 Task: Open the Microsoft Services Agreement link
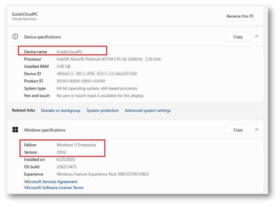point(51,182)
